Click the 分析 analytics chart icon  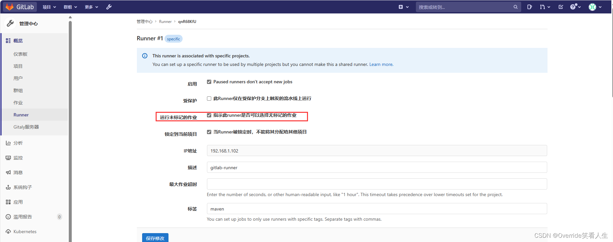pyautogui.click(x=8, y=143)
